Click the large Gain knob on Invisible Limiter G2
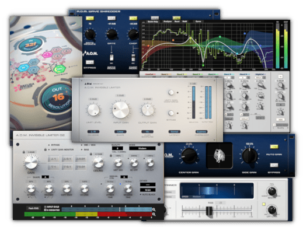 tap(31, 162)
